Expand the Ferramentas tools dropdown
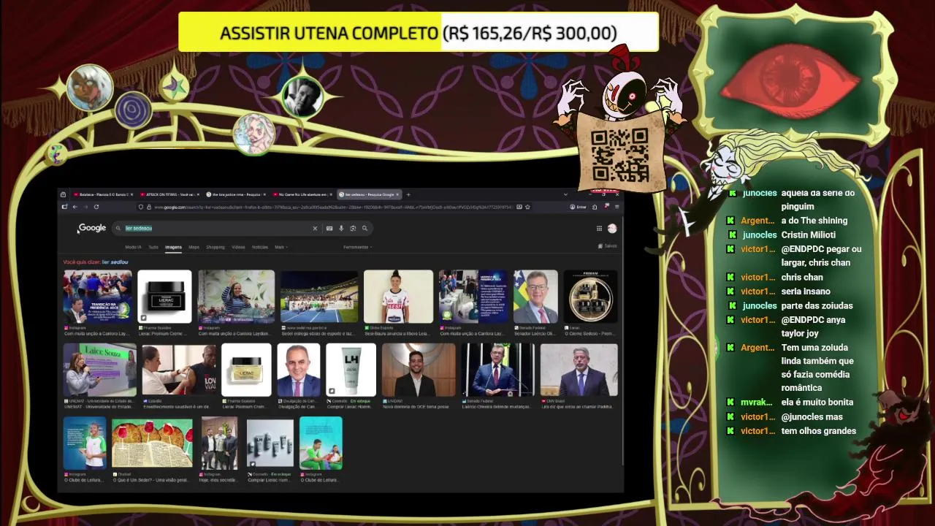 358,247
